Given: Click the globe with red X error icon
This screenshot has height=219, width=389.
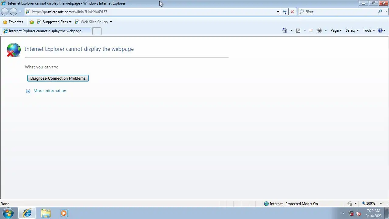Looking at the screenshot, I should (13, 50).
